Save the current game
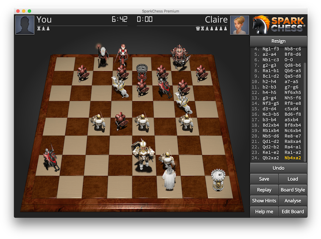The height and width of the screenshot is (239, 321). coord(264,179)
